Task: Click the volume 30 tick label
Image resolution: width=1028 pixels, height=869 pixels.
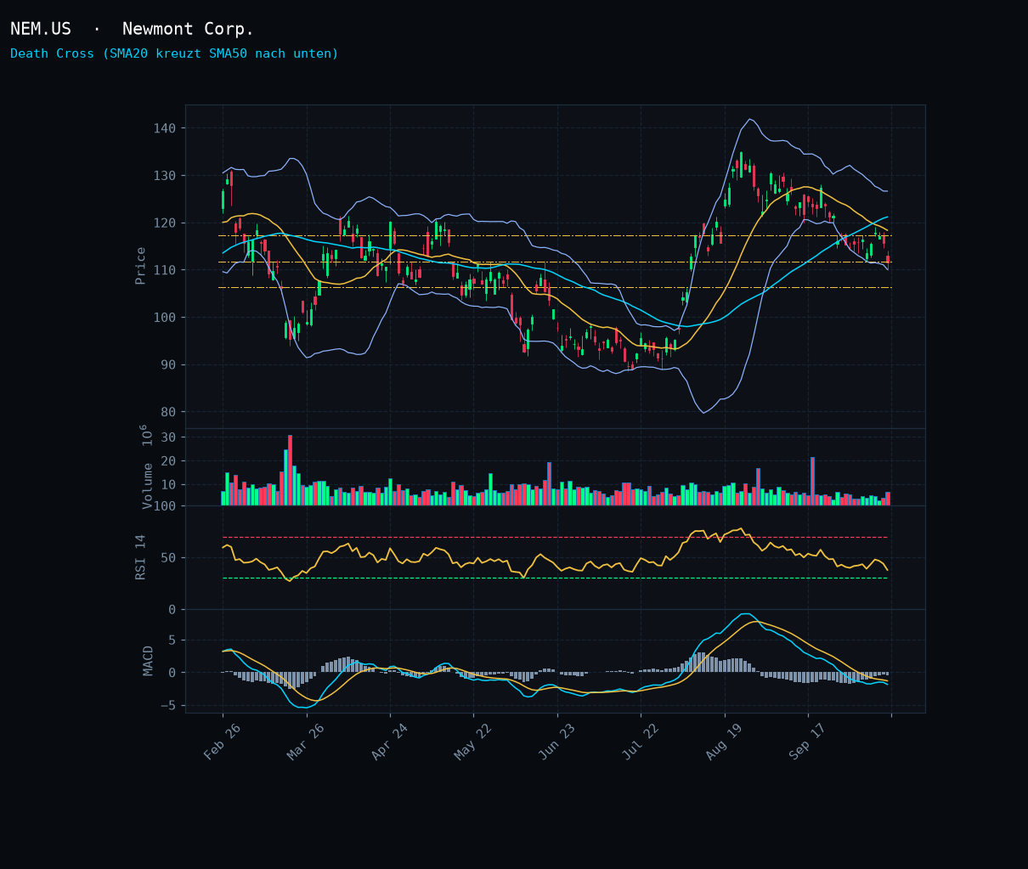Action: pyautogui.click(x=168, y=437)
